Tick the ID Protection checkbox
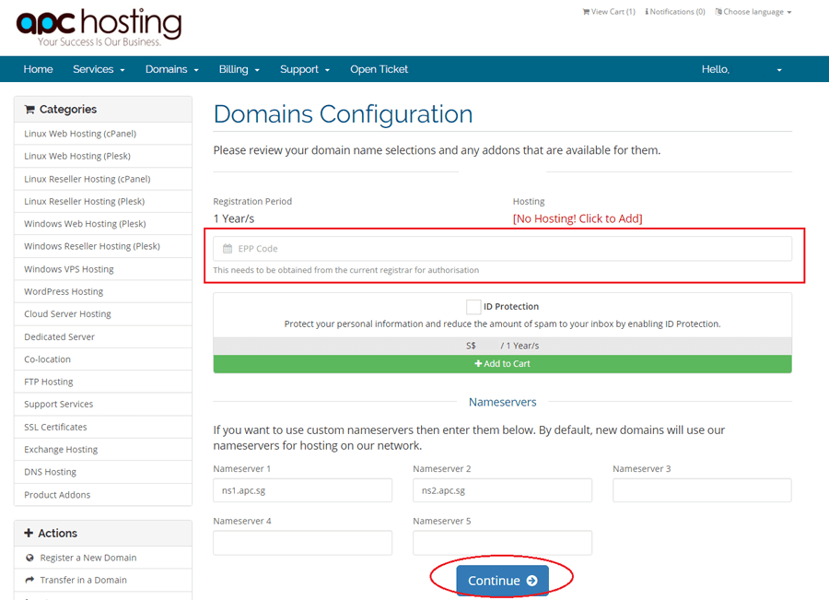 point(473,307)
